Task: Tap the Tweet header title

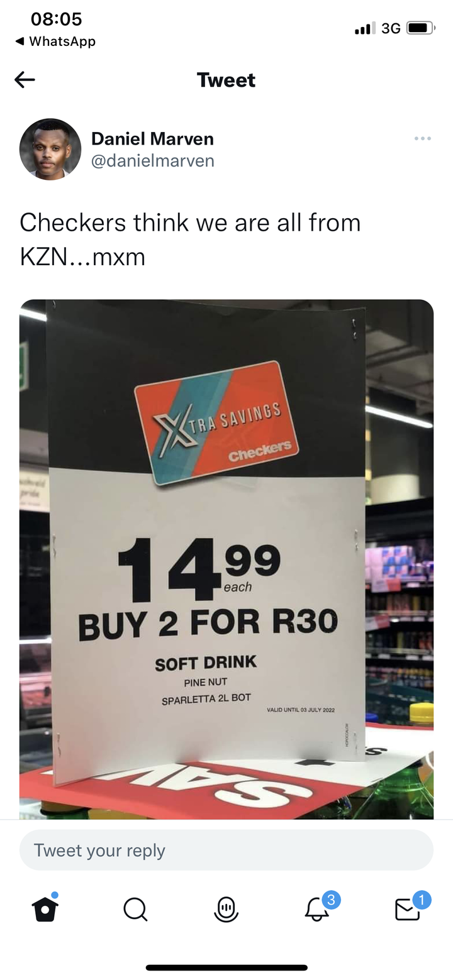Action: click(226, 80)
